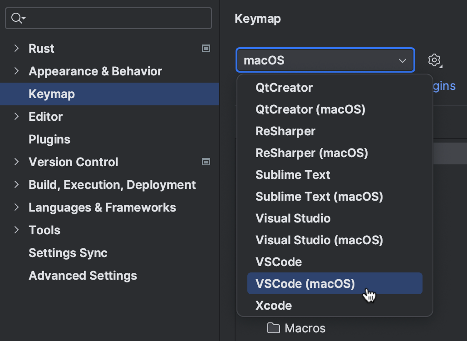The image size is (467, 341).
Task: Click the search magnifier icon
Action: pyautogui.click(x=17, y=18)
